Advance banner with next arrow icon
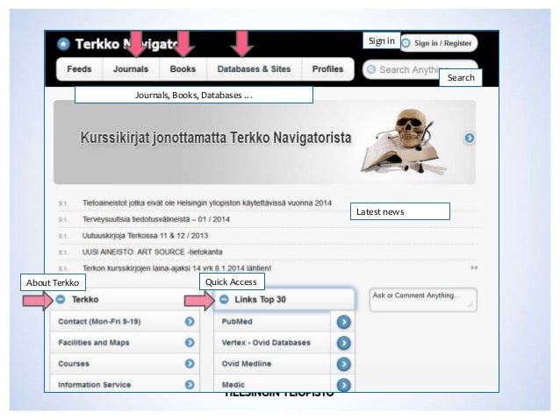 tap(470, 138)
